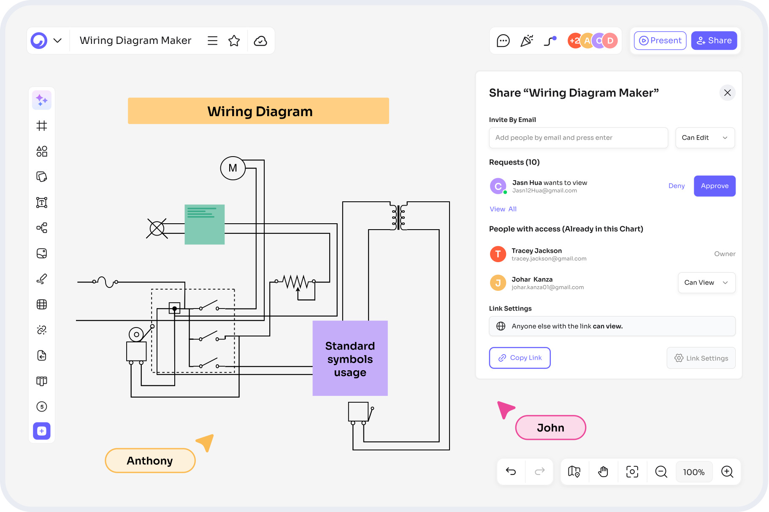
Task: Expand the logo dropdown chevron
Action: (58, 41)
